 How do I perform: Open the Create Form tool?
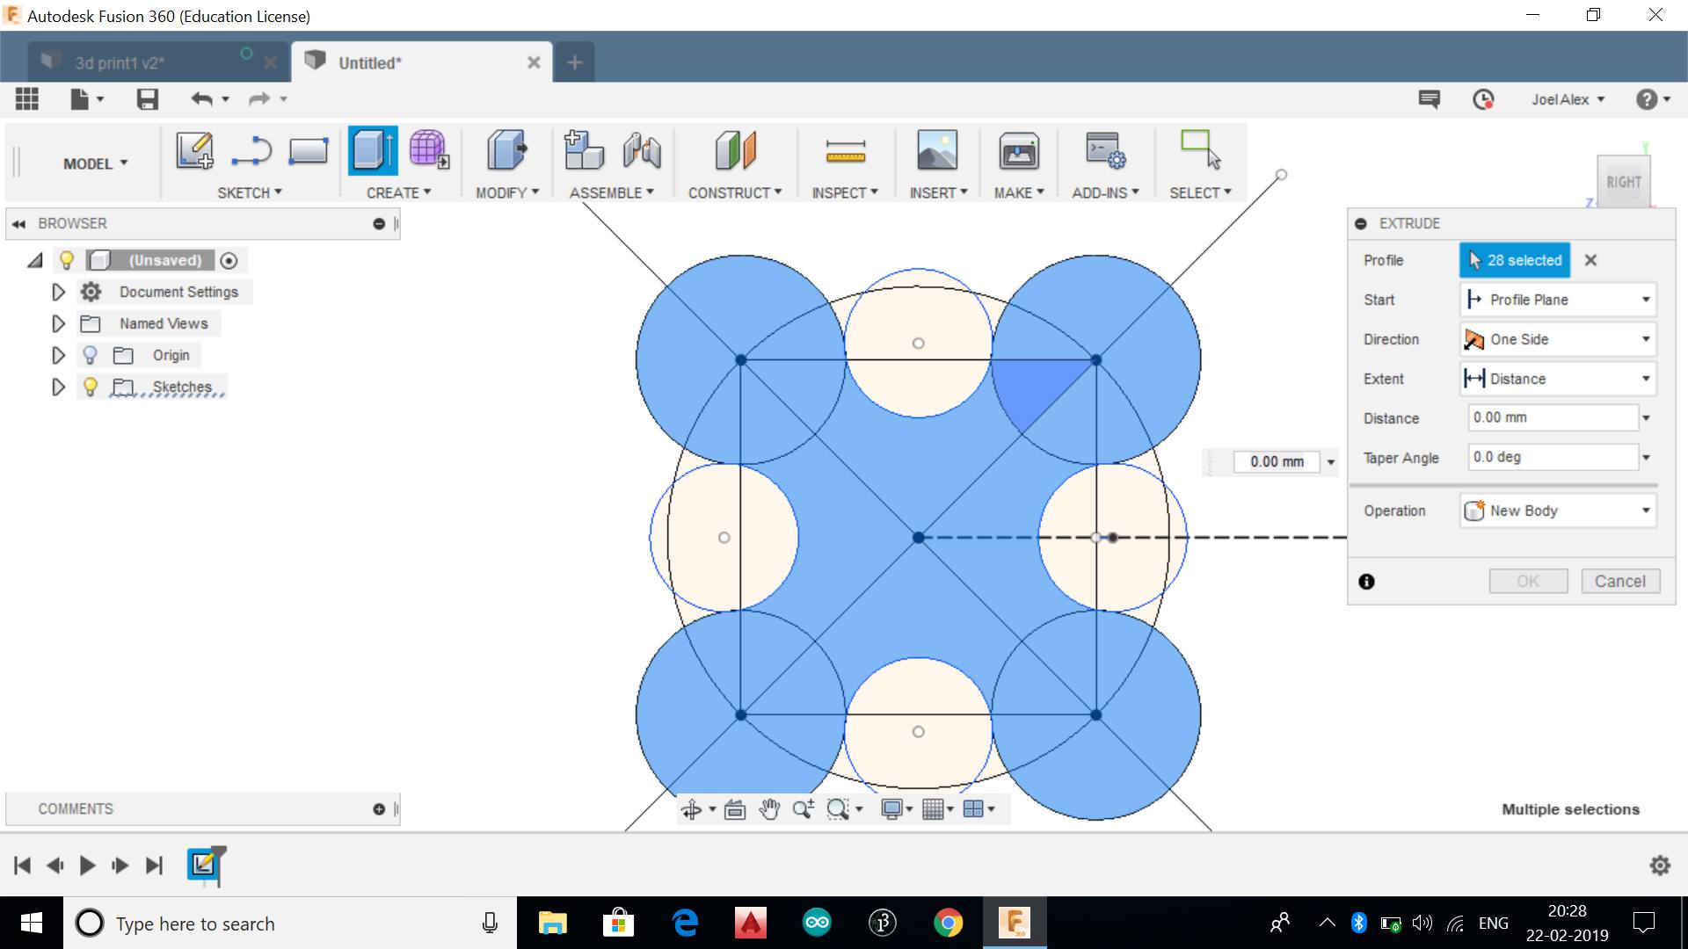428,151
